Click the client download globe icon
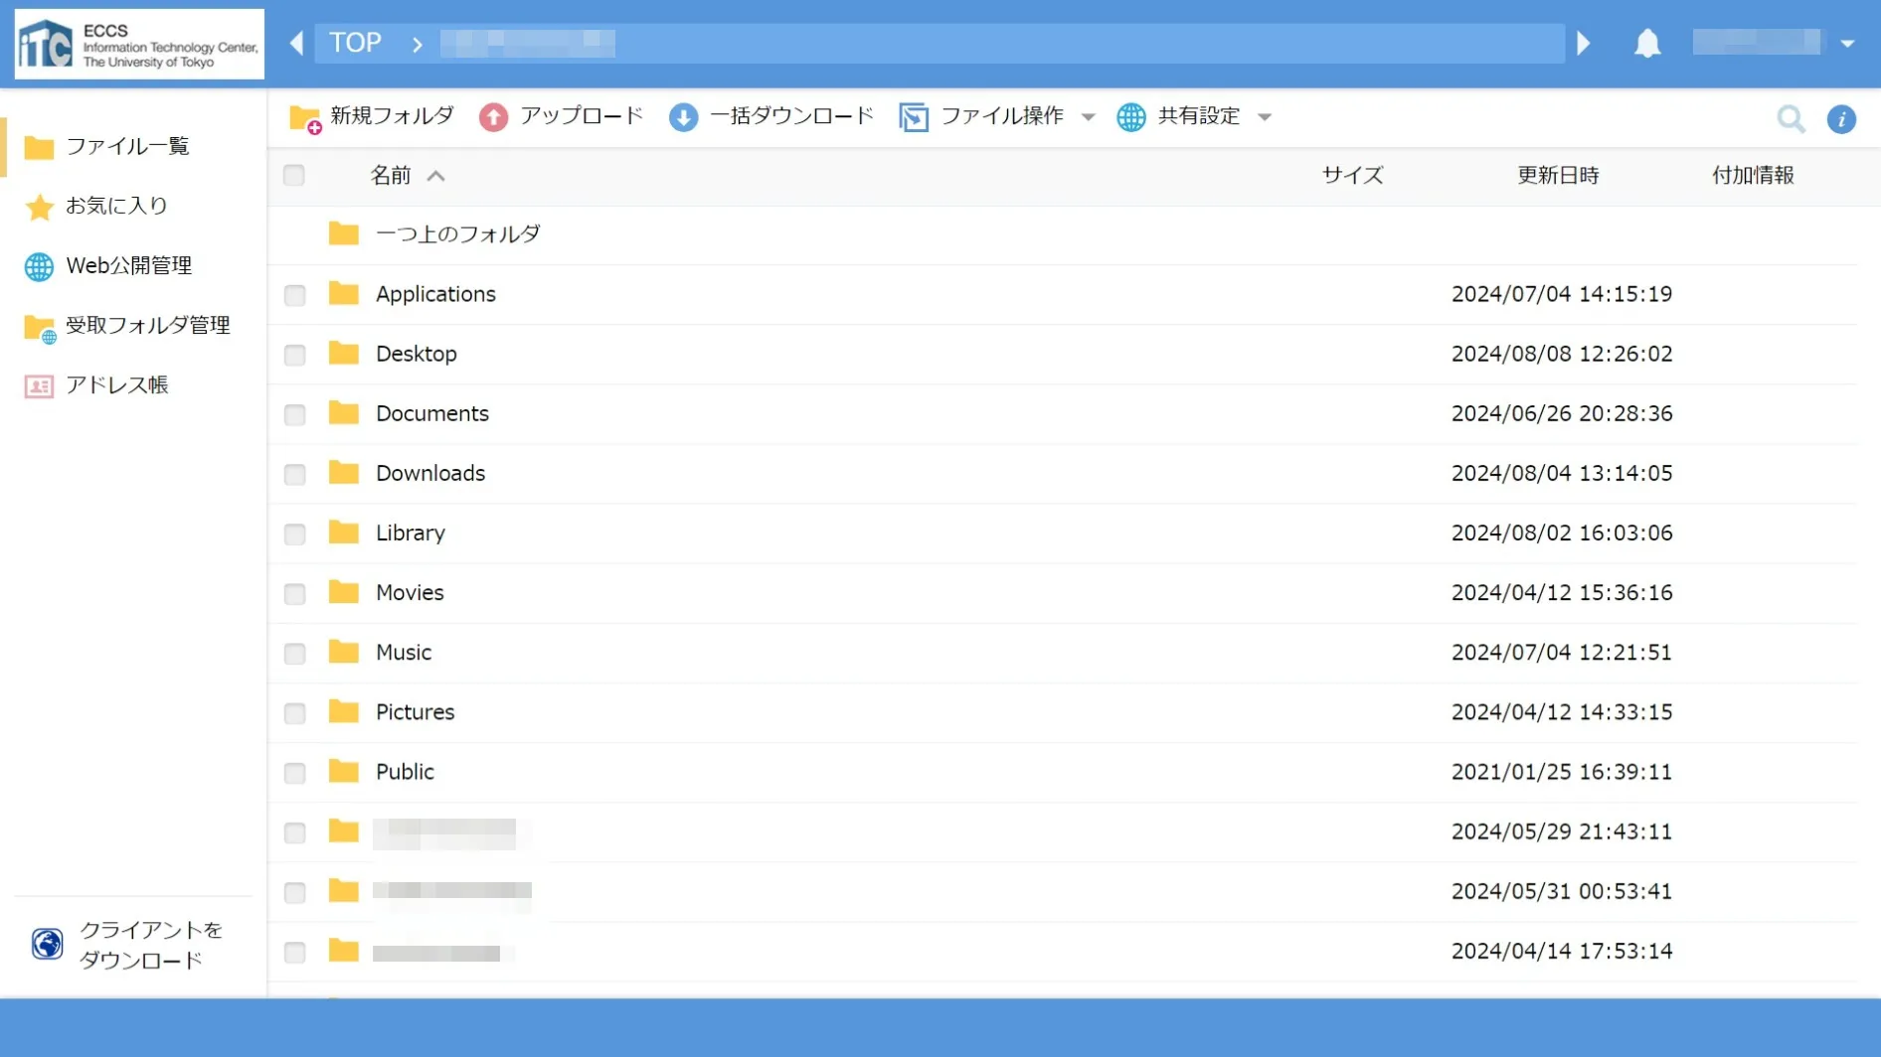Screen dimensions: 1881x1057 [x=47, y=944]
